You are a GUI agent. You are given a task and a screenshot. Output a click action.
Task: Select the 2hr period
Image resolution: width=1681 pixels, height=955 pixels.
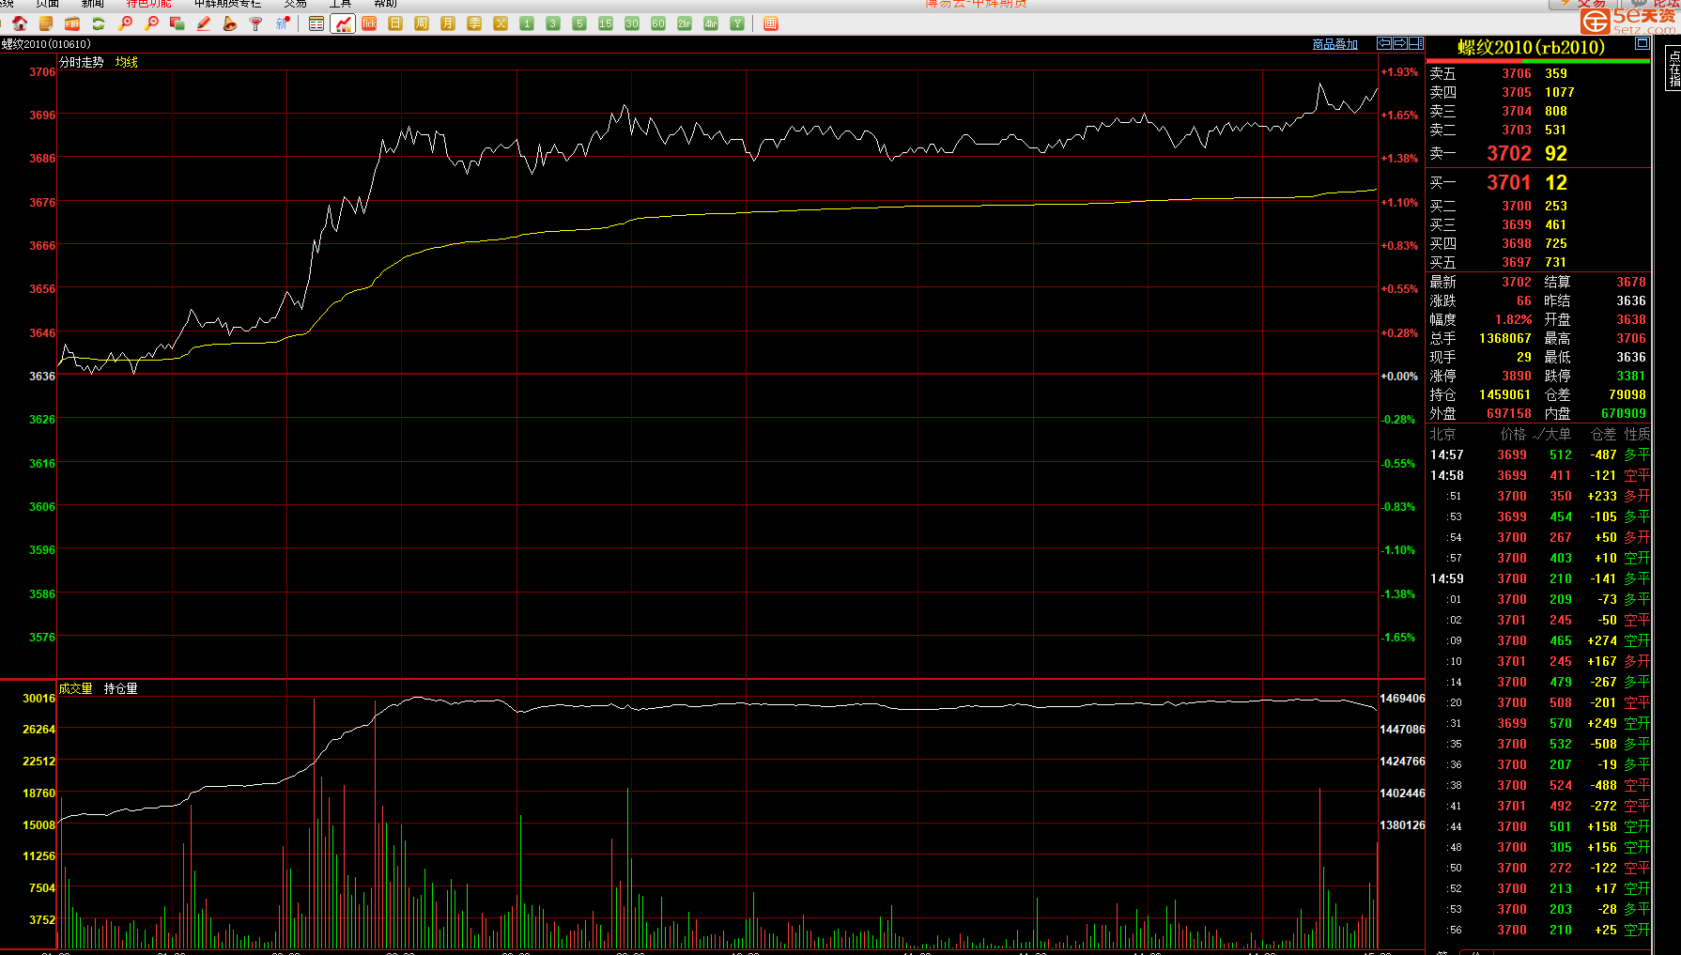tap(685, 23)
